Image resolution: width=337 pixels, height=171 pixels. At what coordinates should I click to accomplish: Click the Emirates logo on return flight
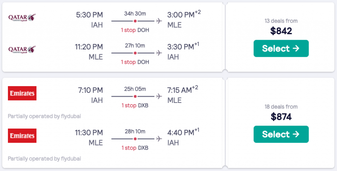pos(22,135)
